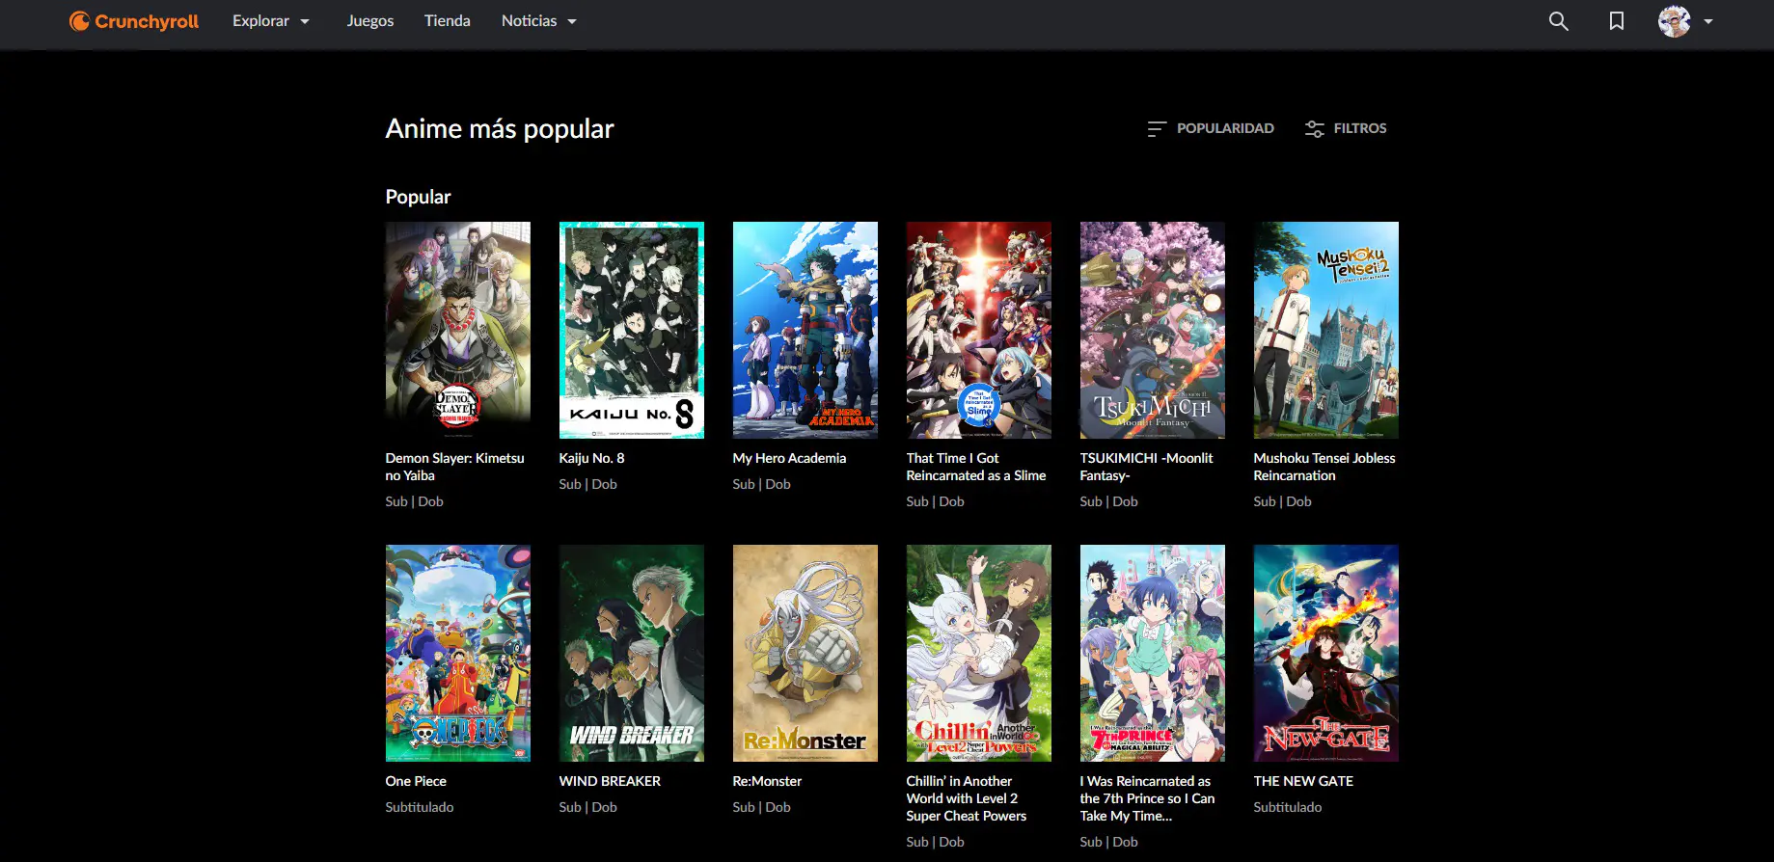Click the One Piece title link
Screen dimensions: 1774x862
point(416,781)
